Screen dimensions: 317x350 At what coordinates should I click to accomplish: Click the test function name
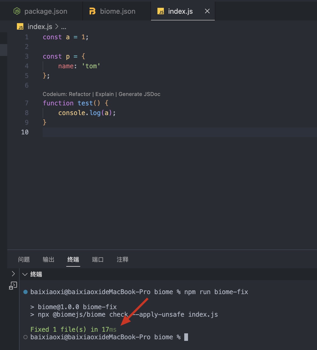pyautogui.click(x=85, y=103)
